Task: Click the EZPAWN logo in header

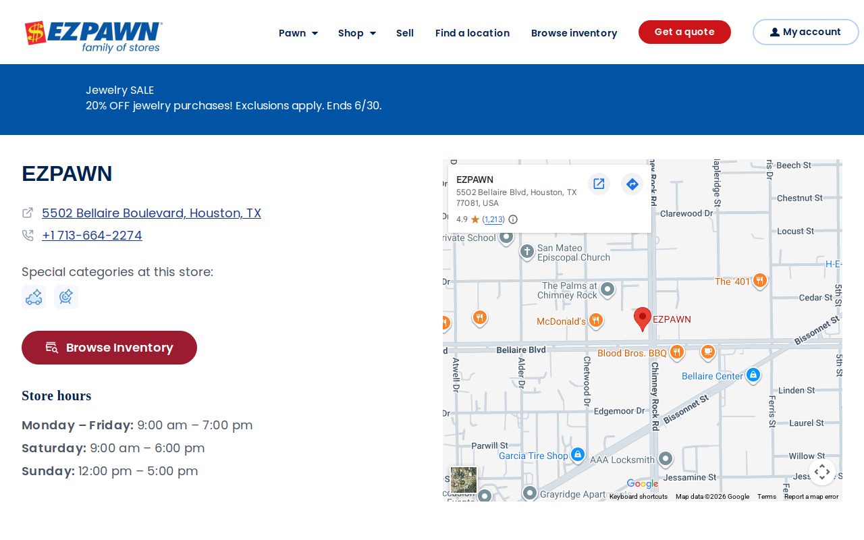Action: (93, 36)
